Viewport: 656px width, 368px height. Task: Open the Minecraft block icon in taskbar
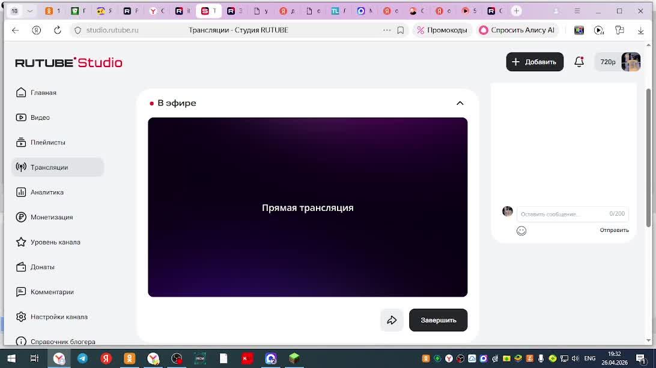(294, 358)
